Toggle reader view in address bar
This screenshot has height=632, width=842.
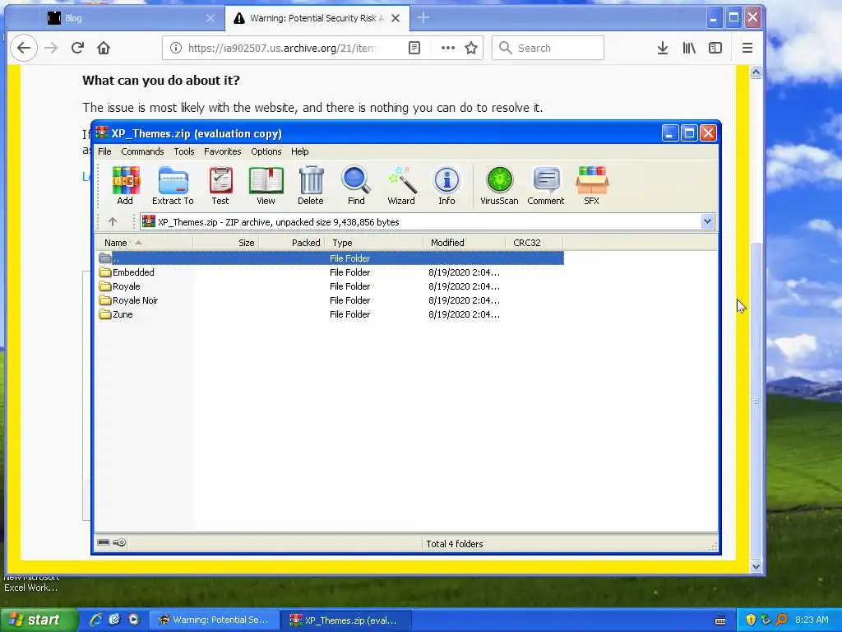[x=414, y=48]
